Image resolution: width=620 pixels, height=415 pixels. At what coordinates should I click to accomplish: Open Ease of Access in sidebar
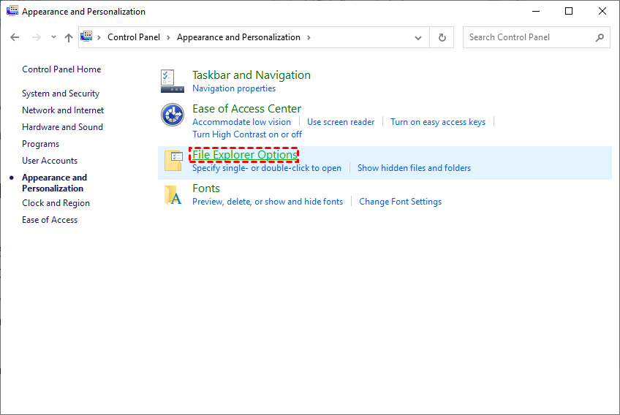pyautogui.click(x=50, y=220)
